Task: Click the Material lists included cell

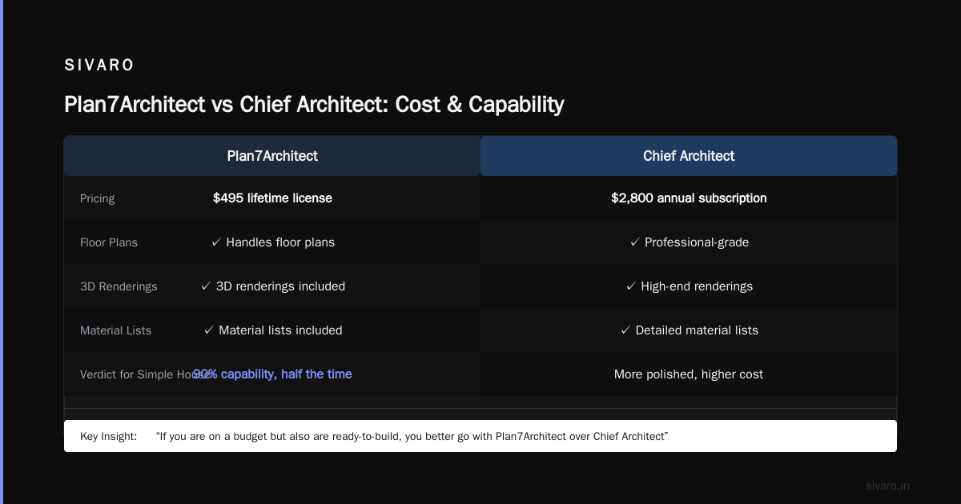Action: pyautogui.click(x=272, y=330)
